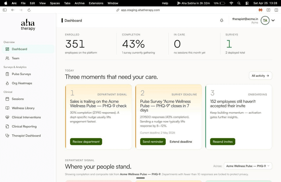The width and height of the screenshot is (281, 182).
Task: Click the Wi-Fi status icon
Action: point(231,3)
